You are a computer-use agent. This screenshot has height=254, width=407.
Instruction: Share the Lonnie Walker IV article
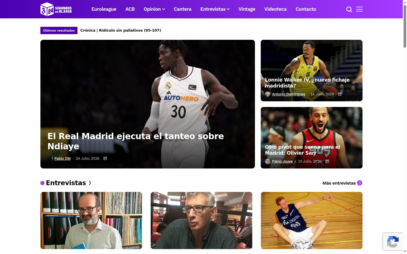tap(340, 94)
